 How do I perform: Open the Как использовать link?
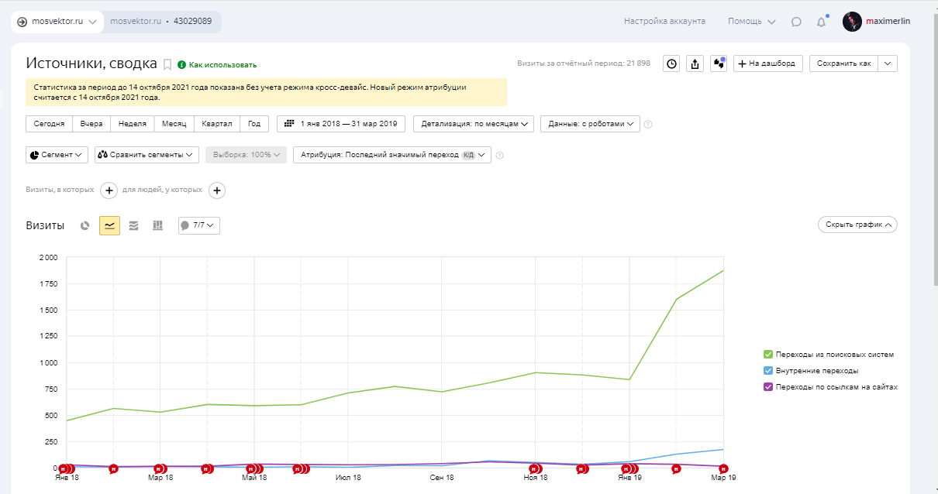(222, 65)
